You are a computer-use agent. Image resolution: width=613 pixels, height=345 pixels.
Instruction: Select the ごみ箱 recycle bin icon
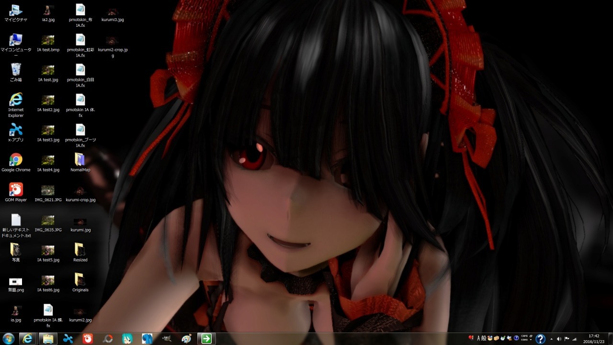[x=16, y=73]
